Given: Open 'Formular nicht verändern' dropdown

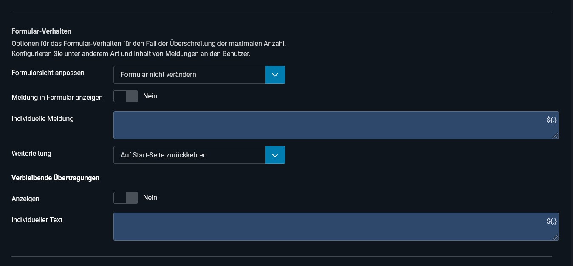Looking at the screenshot, I should pos(189,75).
